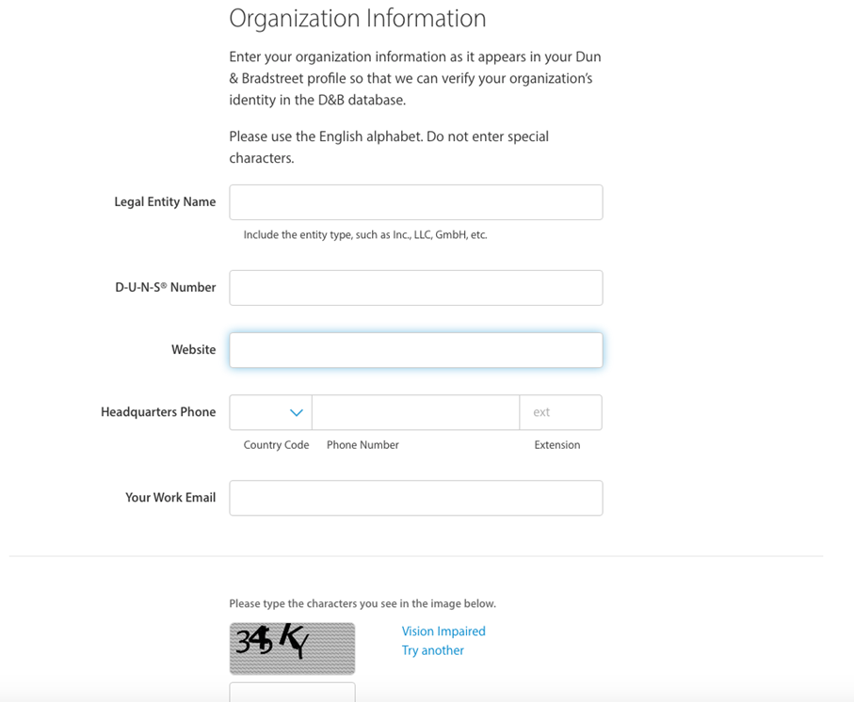Focus the D-U-N-S Number text box

coord(415,288)
